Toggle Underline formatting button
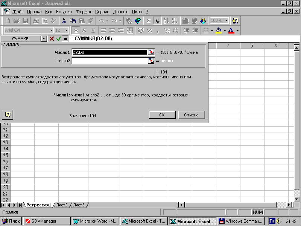The height and width of the screenshot is (226, 301). point(93,31)
